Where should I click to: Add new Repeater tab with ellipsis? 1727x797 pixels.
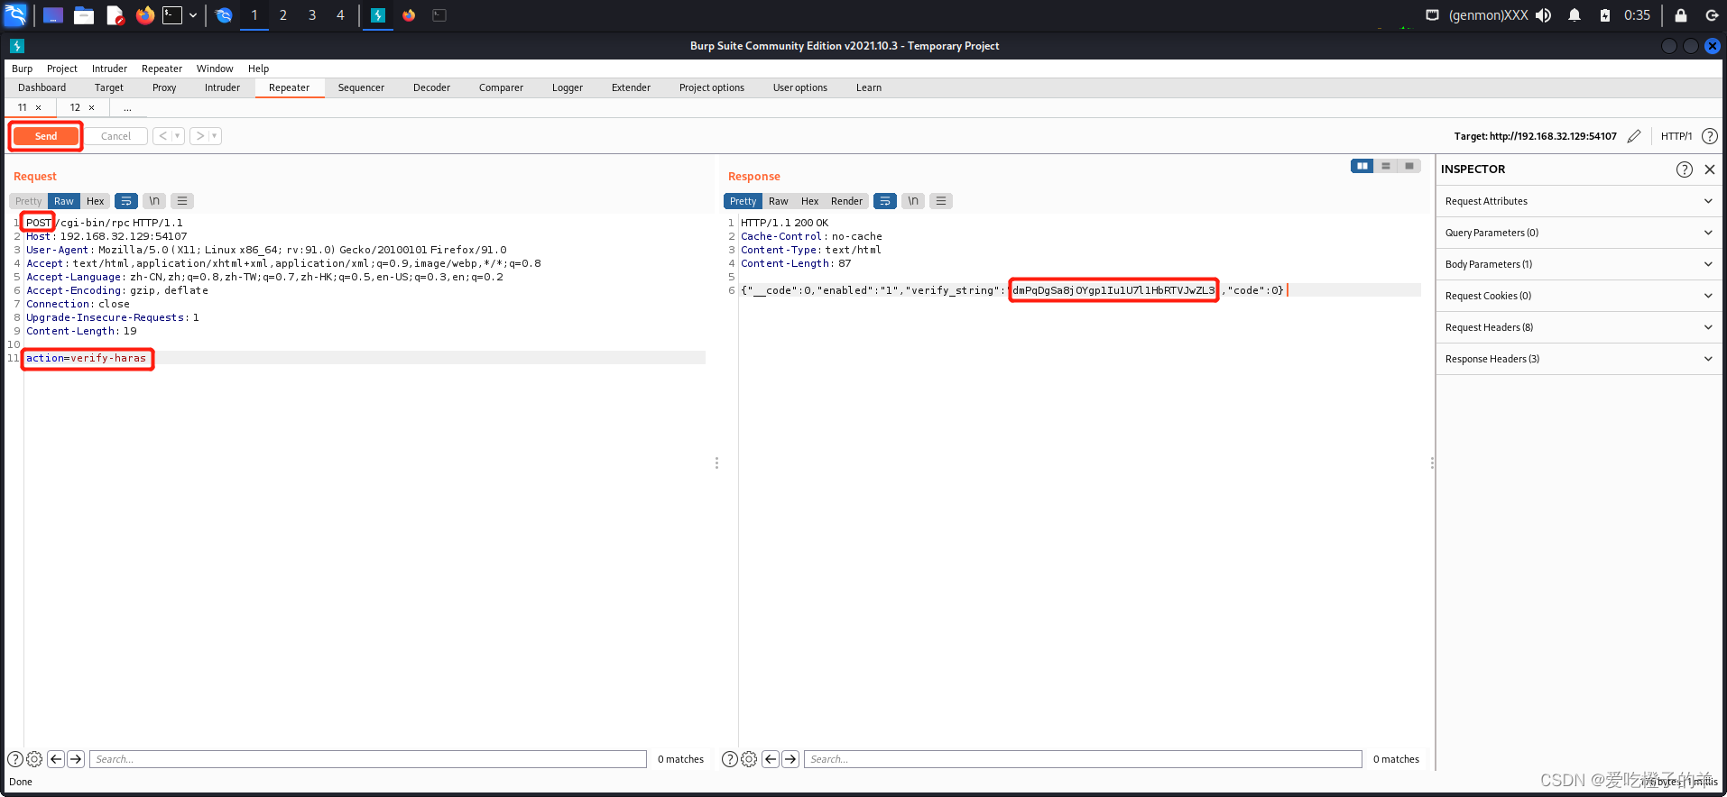pyautogui.click(x=127, y=107)
